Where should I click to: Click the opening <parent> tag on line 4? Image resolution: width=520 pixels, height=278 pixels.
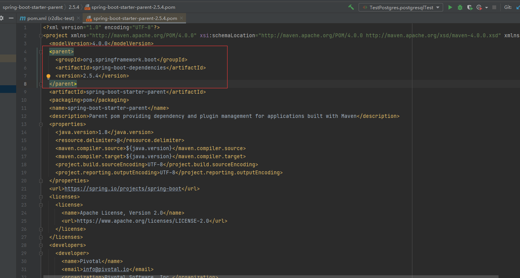coord(61,51)
